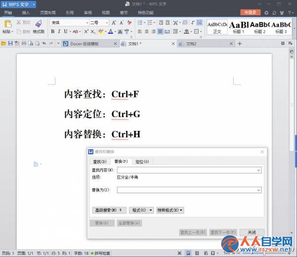Screen dimensions: 297x257
Task: Open the 格式(O) dropdown button
Action: (x=141, y=210)
